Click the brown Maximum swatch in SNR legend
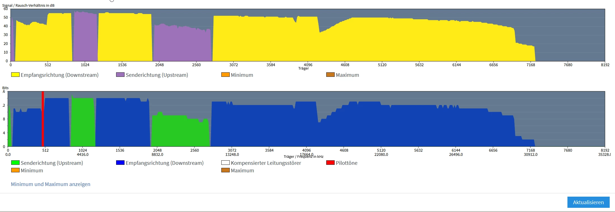The width and height of the screenshot is (615, 212). (330, 75)
